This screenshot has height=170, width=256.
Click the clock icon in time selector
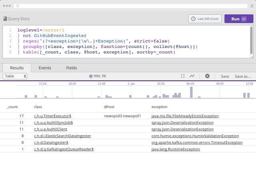(194, 19)
